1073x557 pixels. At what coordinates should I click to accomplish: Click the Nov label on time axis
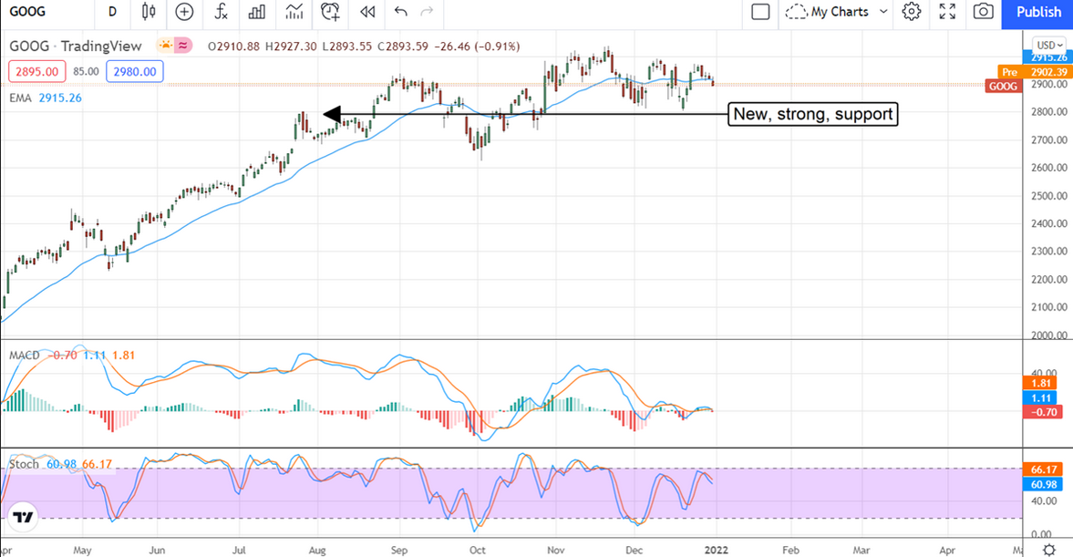(x=556, y=550)
